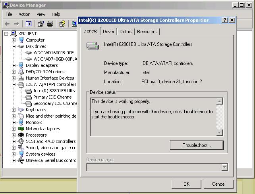The height and width of the screenshot is (194, 255).
Task: Open the Properties toolbar icon
Action: [x=41, y=24]
